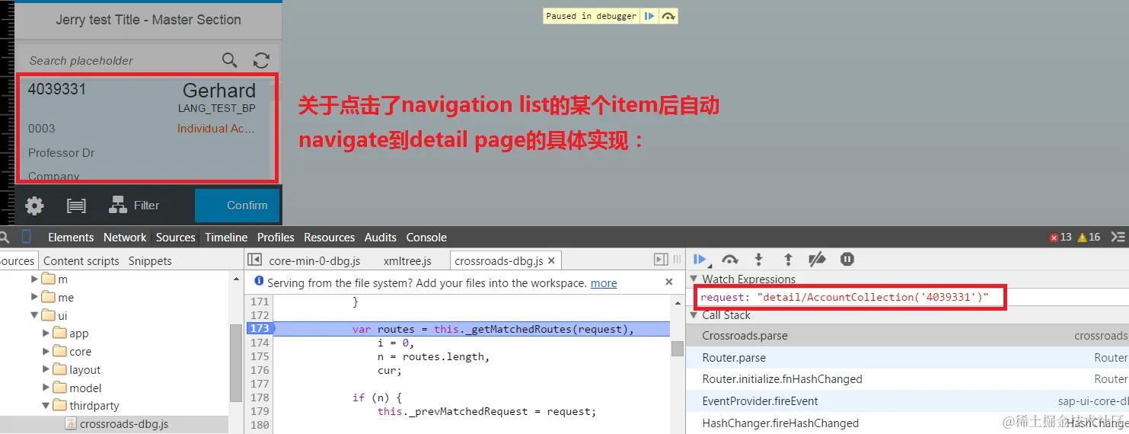This screenshot has height=434, width=1129.
Task: Open the Console panel tab
Action: [426, 238]
